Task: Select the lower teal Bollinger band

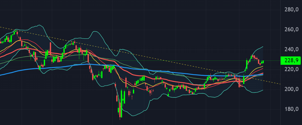Action: (136, 115)
